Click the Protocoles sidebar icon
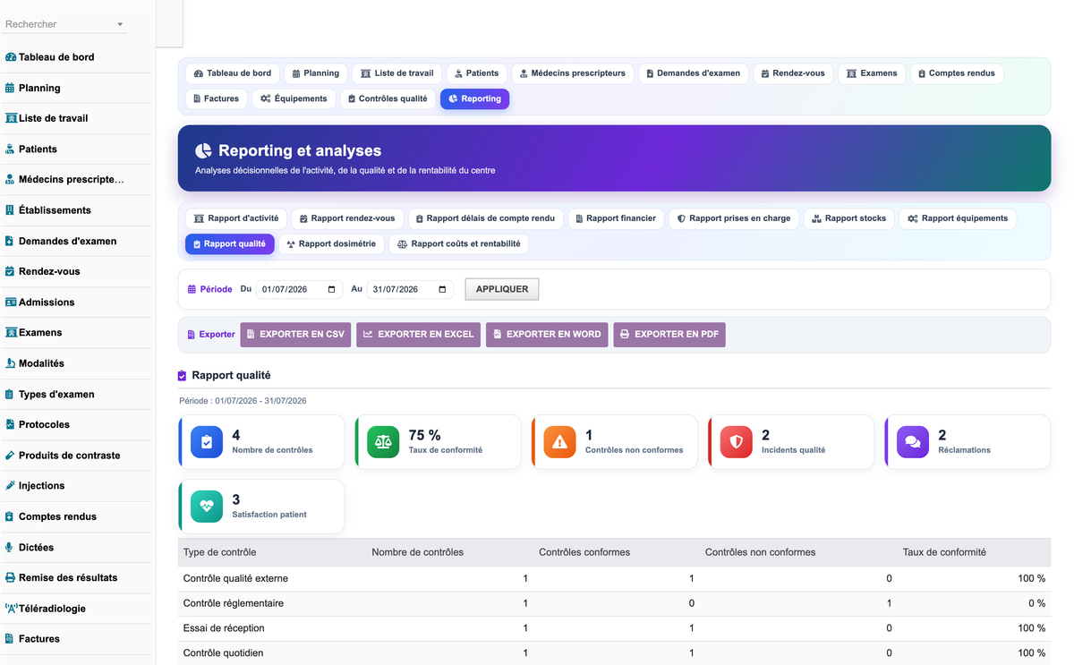 10,424
